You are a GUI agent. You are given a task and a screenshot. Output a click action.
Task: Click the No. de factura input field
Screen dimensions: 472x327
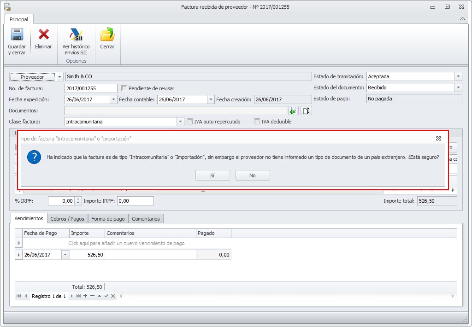[91, 88]
